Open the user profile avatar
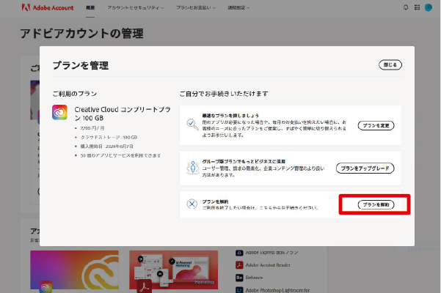Screen dimensions: 441x293 click(x=429, y=7)
